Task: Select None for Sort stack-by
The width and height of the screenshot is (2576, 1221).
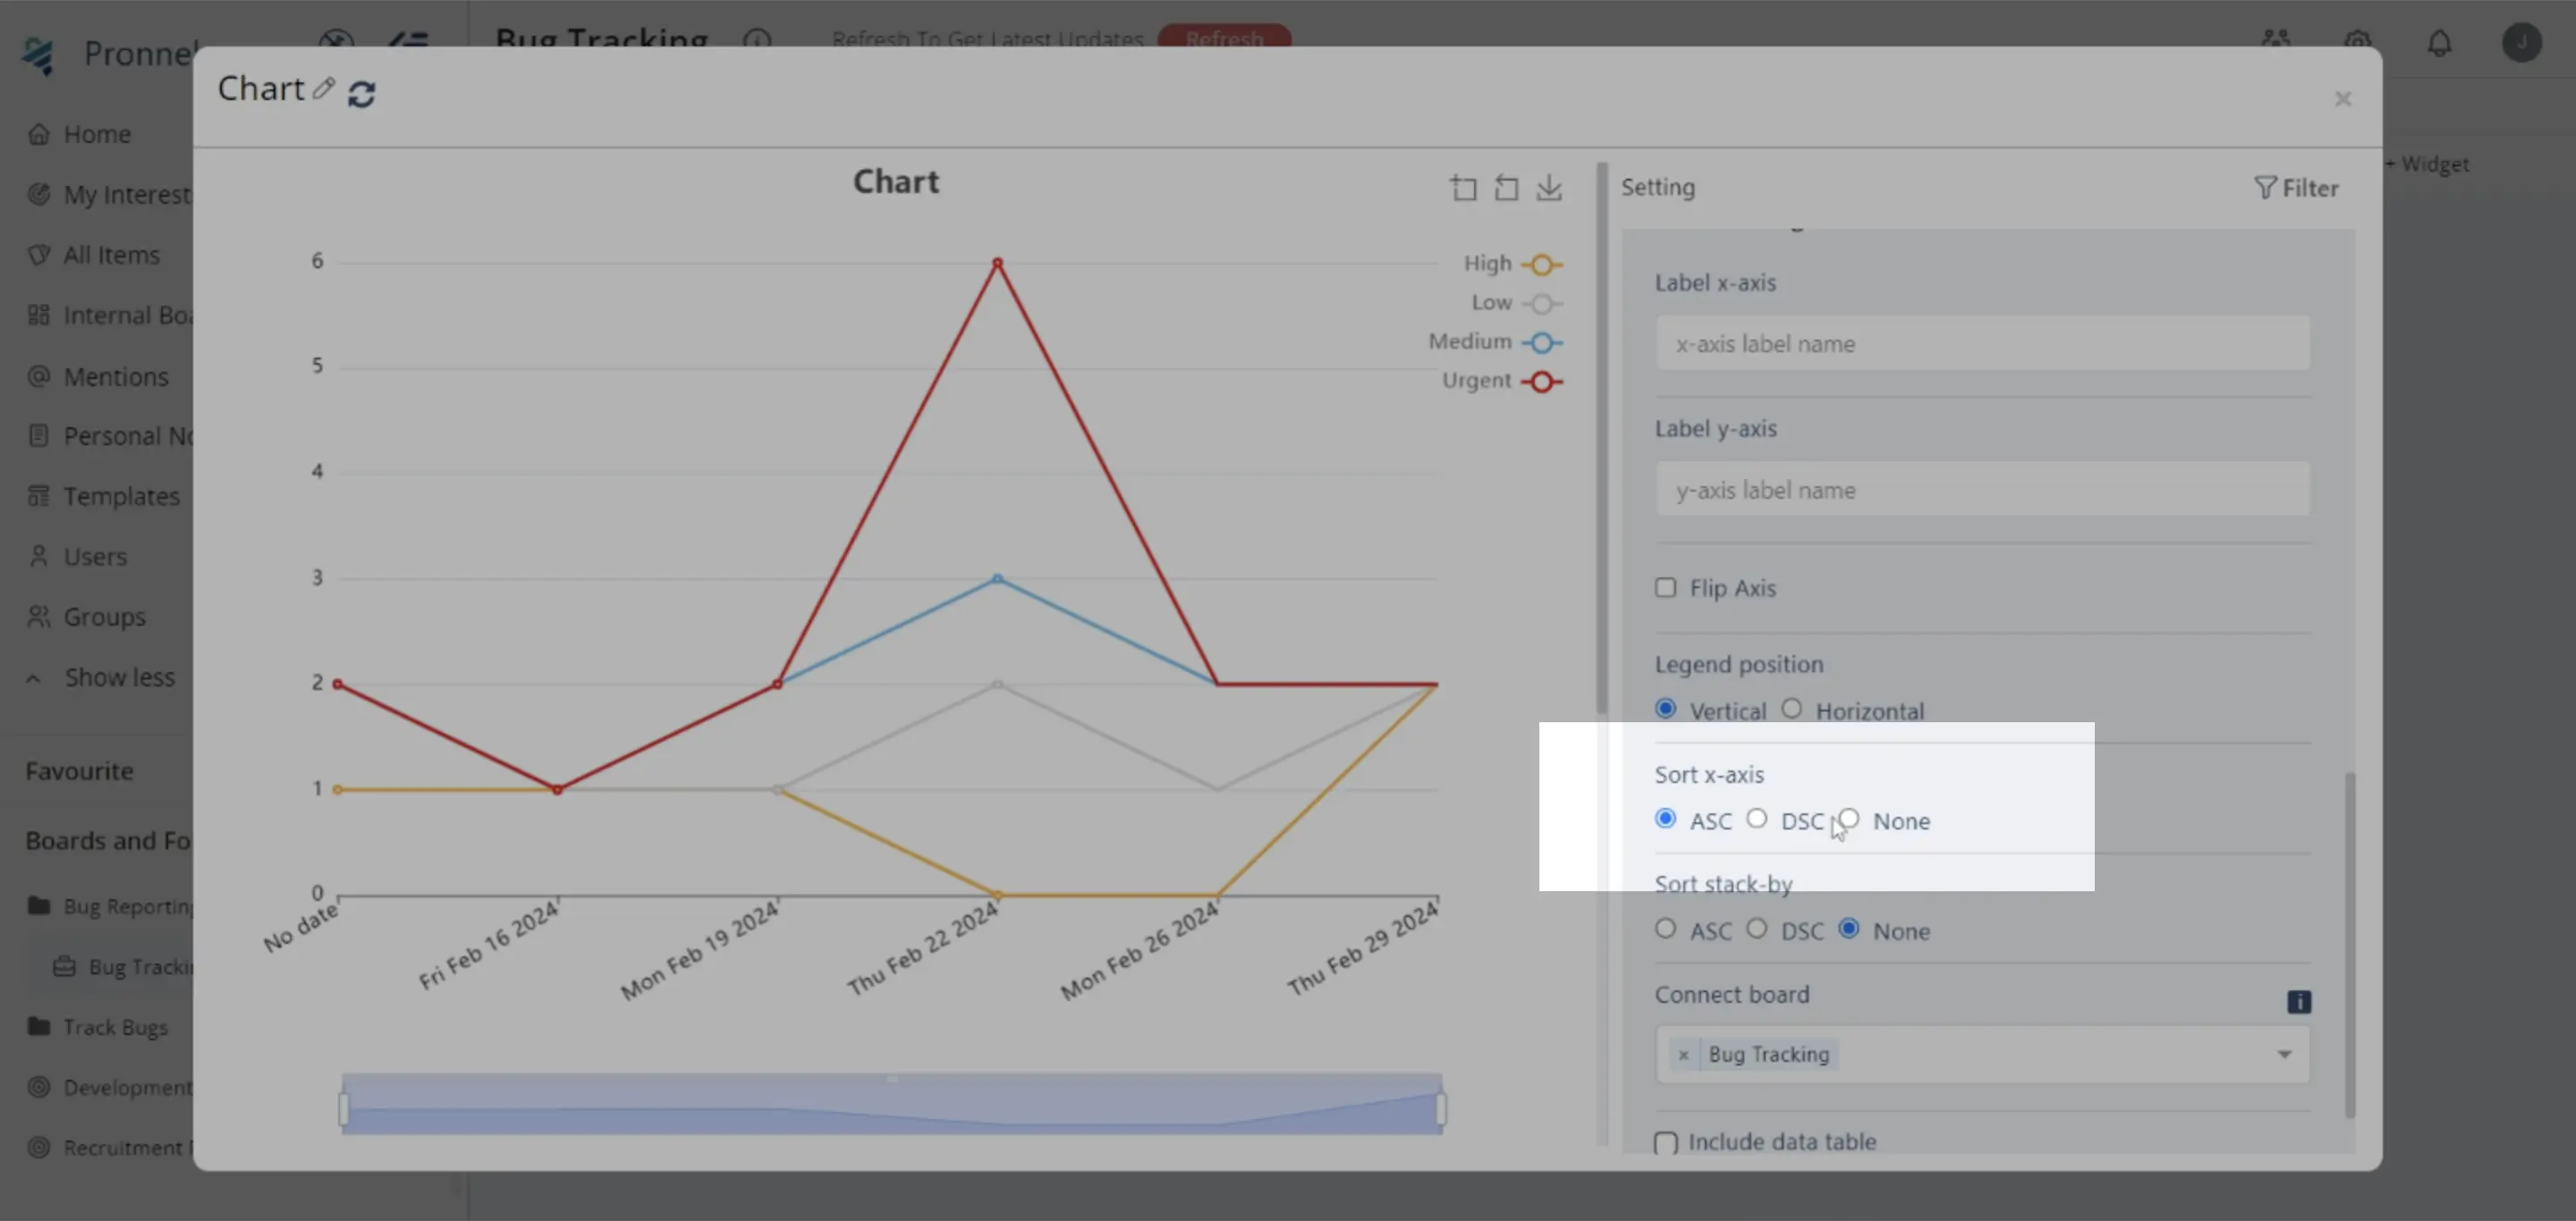Action: tap(1849, 928)
